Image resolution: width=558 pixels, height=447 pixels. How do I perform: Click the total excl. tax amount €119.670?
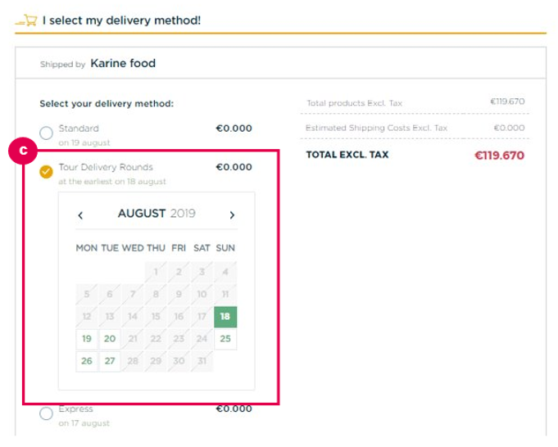499,156
